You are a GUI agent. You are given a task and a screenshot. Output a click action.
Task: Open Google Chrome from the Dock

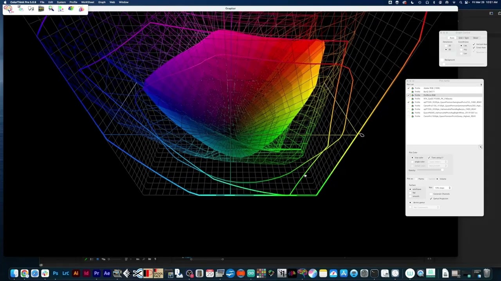(24, 273)
